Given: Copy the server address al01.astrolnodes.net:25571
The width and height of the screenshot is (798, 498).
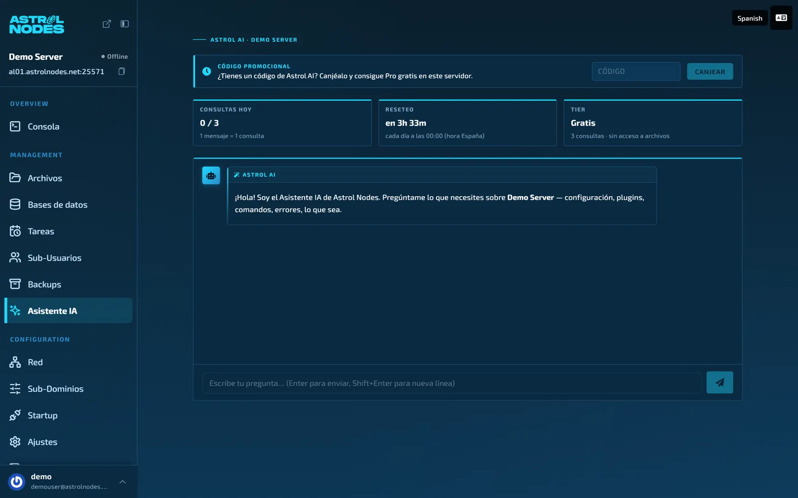Looking at the screenshot, I should pos(122,71).
